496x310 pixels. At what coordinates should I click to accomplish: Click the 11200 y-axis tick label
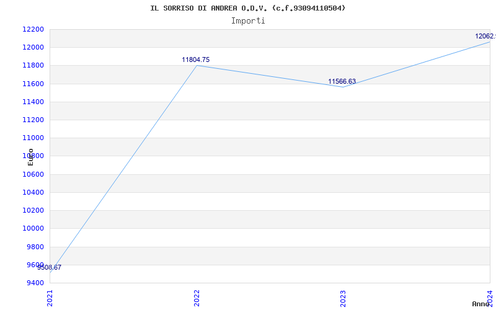(33, 120)
